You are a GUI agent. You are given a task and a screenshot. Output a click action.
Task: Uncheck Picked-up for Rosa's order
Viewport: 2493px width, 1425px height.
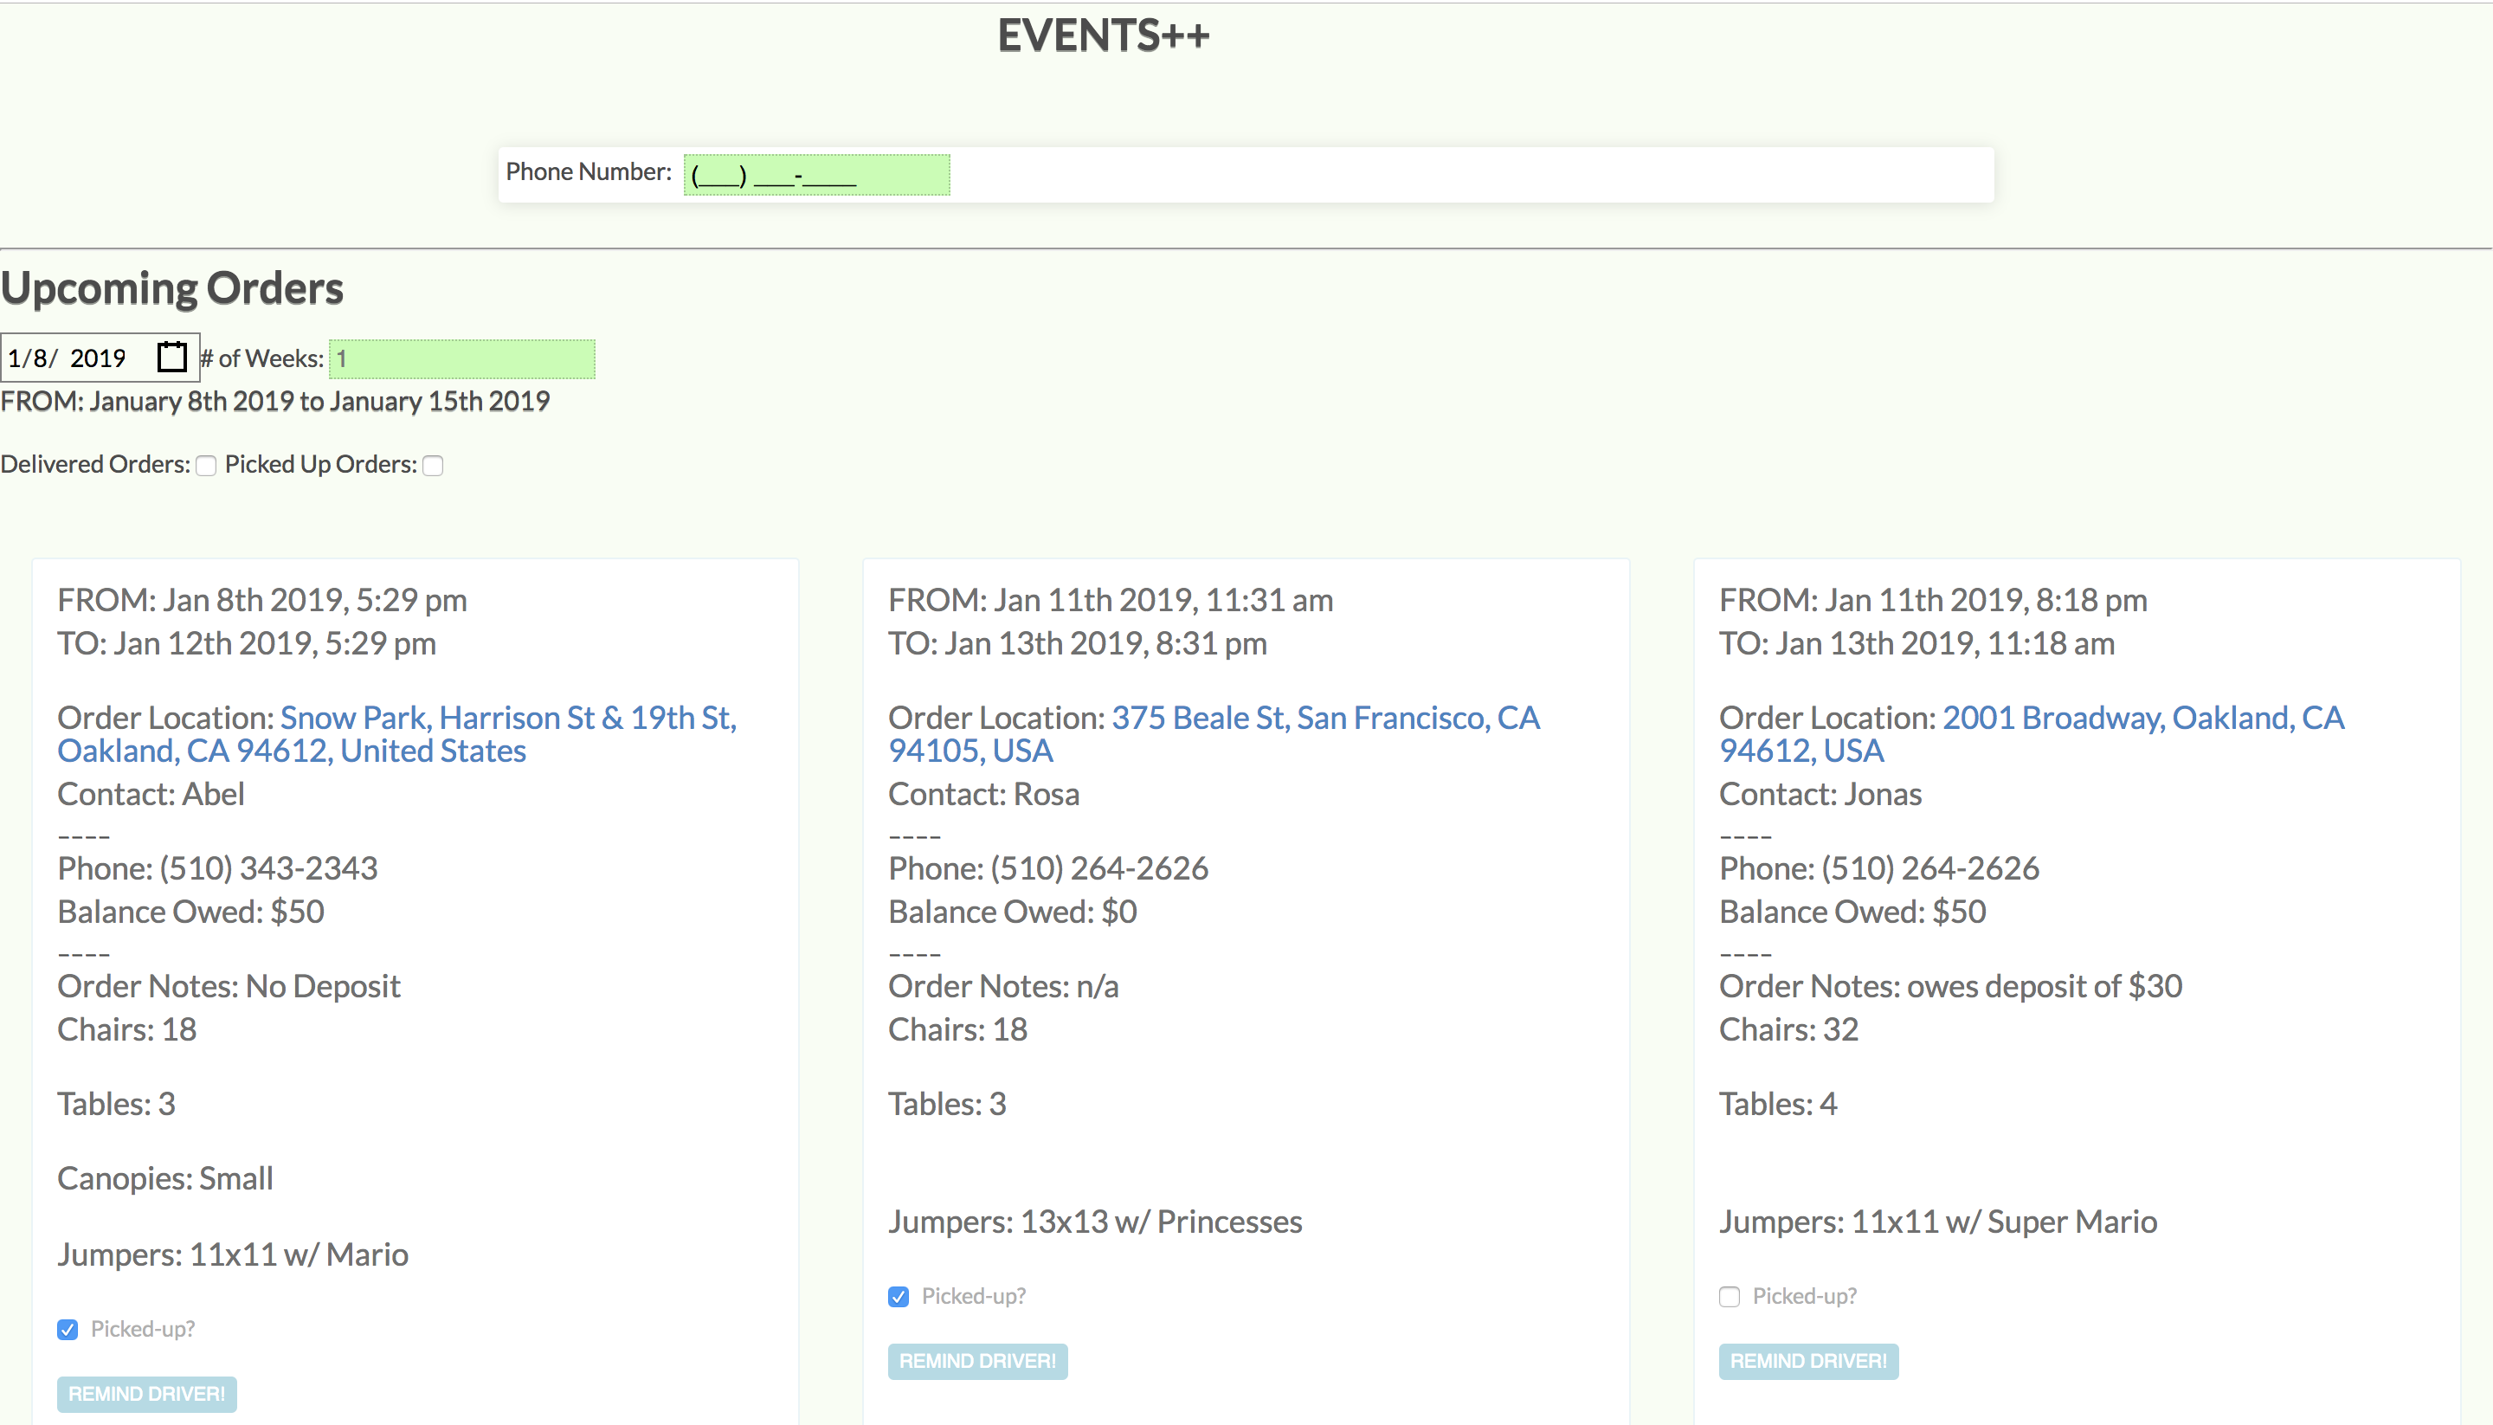(x=899, y=1297)
